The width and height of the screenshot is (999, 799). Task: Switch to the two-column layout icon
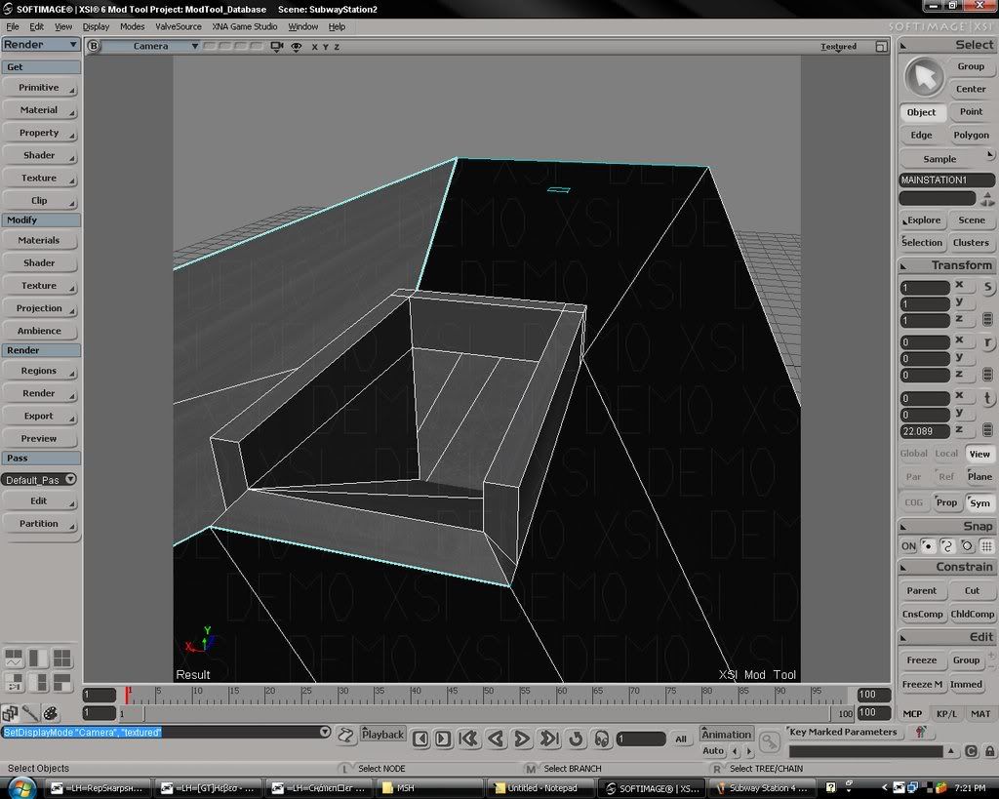(x=38, y=659)
